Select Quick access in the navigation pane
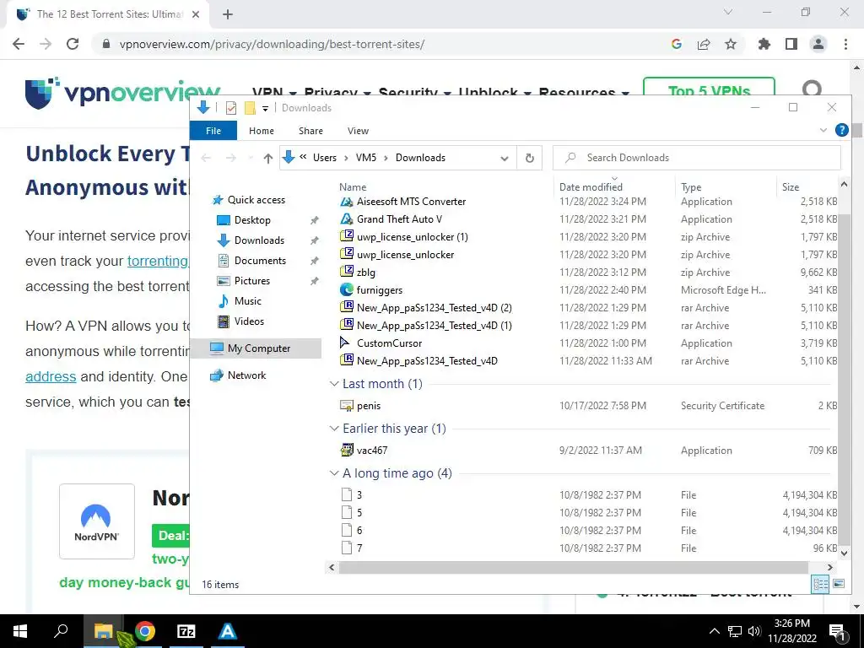Image resolution: width=864 pixels, height=648 pixels. point(256,200)
